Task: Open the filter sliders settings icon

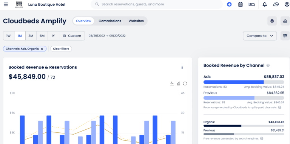Action: click(285, 36)
